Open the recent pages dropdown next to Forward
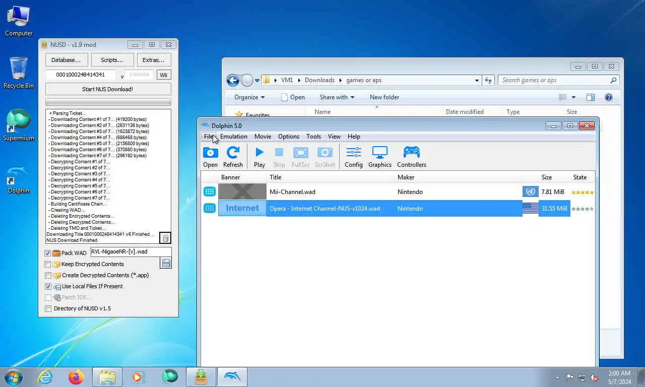 pos(257,80)
